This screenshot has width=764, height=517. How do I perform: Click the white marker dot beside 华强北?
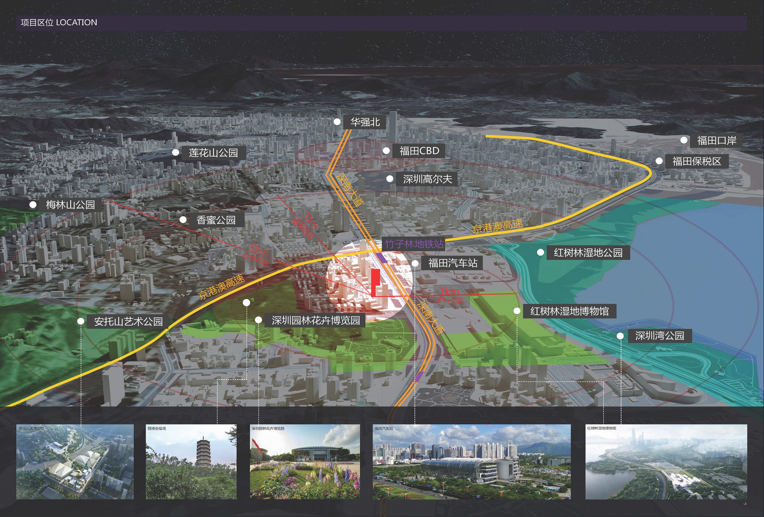[x=337, y=122]
